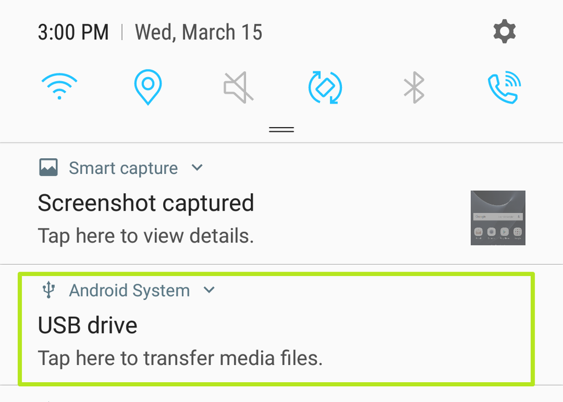Switch off screen rotation lock
The height and width of the screenshot is (402, 563).
tap(325, 86)
